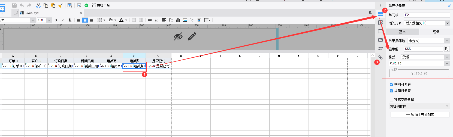Switch to the 基本 tab
The image size is (453, 137).
[402, 32]
